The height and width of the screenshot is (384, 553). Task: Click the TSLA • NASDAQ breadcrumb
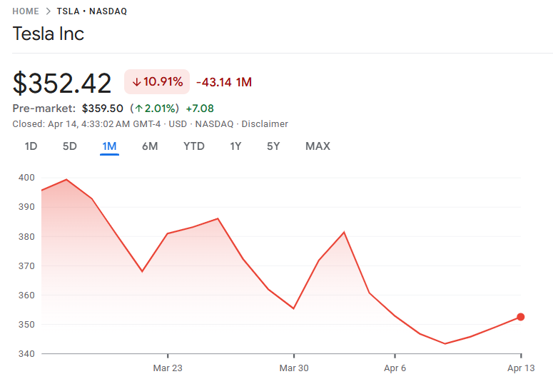coord(92,11)
